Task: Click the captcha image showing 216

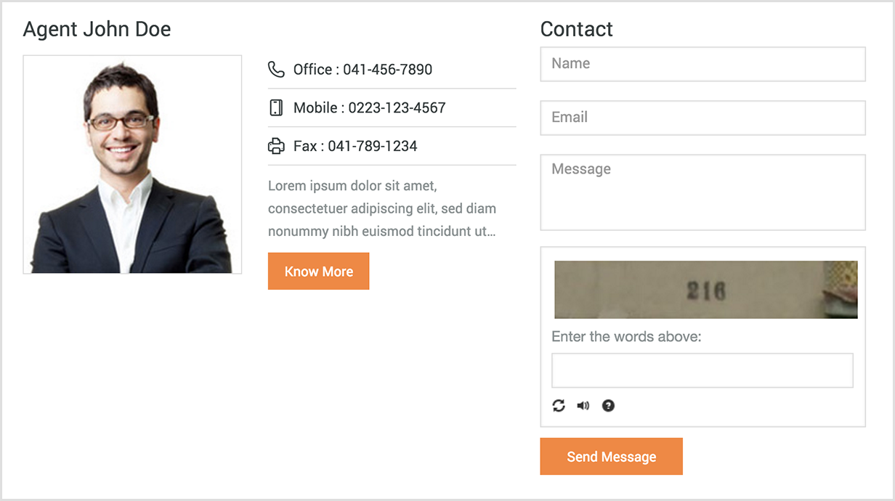Action: click(706, 290)
